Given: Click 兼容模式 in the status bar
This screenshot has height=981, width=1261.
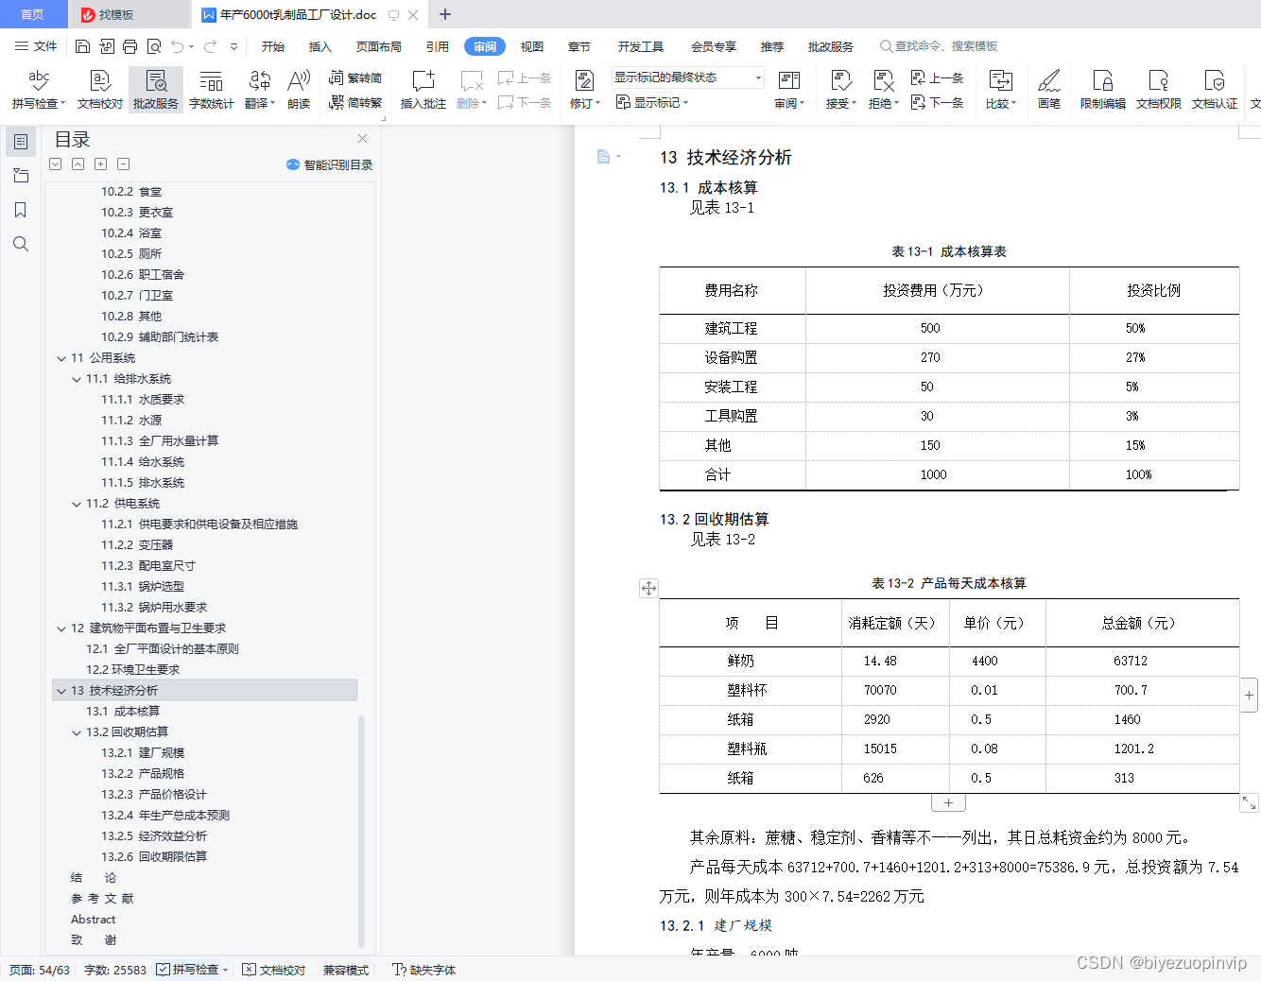Looking at the screenshot, I should 346,970.
